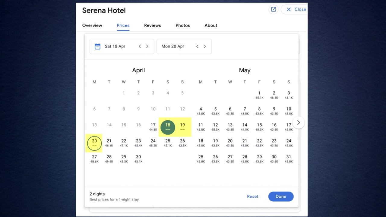Select April 18 check-in date

[168, 127]
